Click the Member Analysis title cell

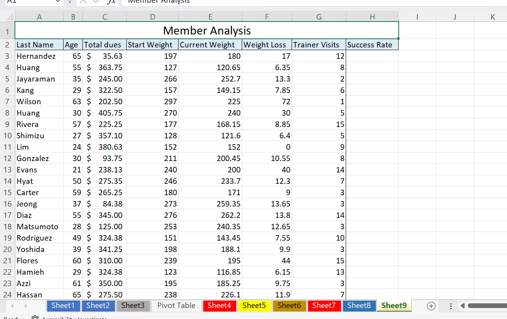pos(207,30)
